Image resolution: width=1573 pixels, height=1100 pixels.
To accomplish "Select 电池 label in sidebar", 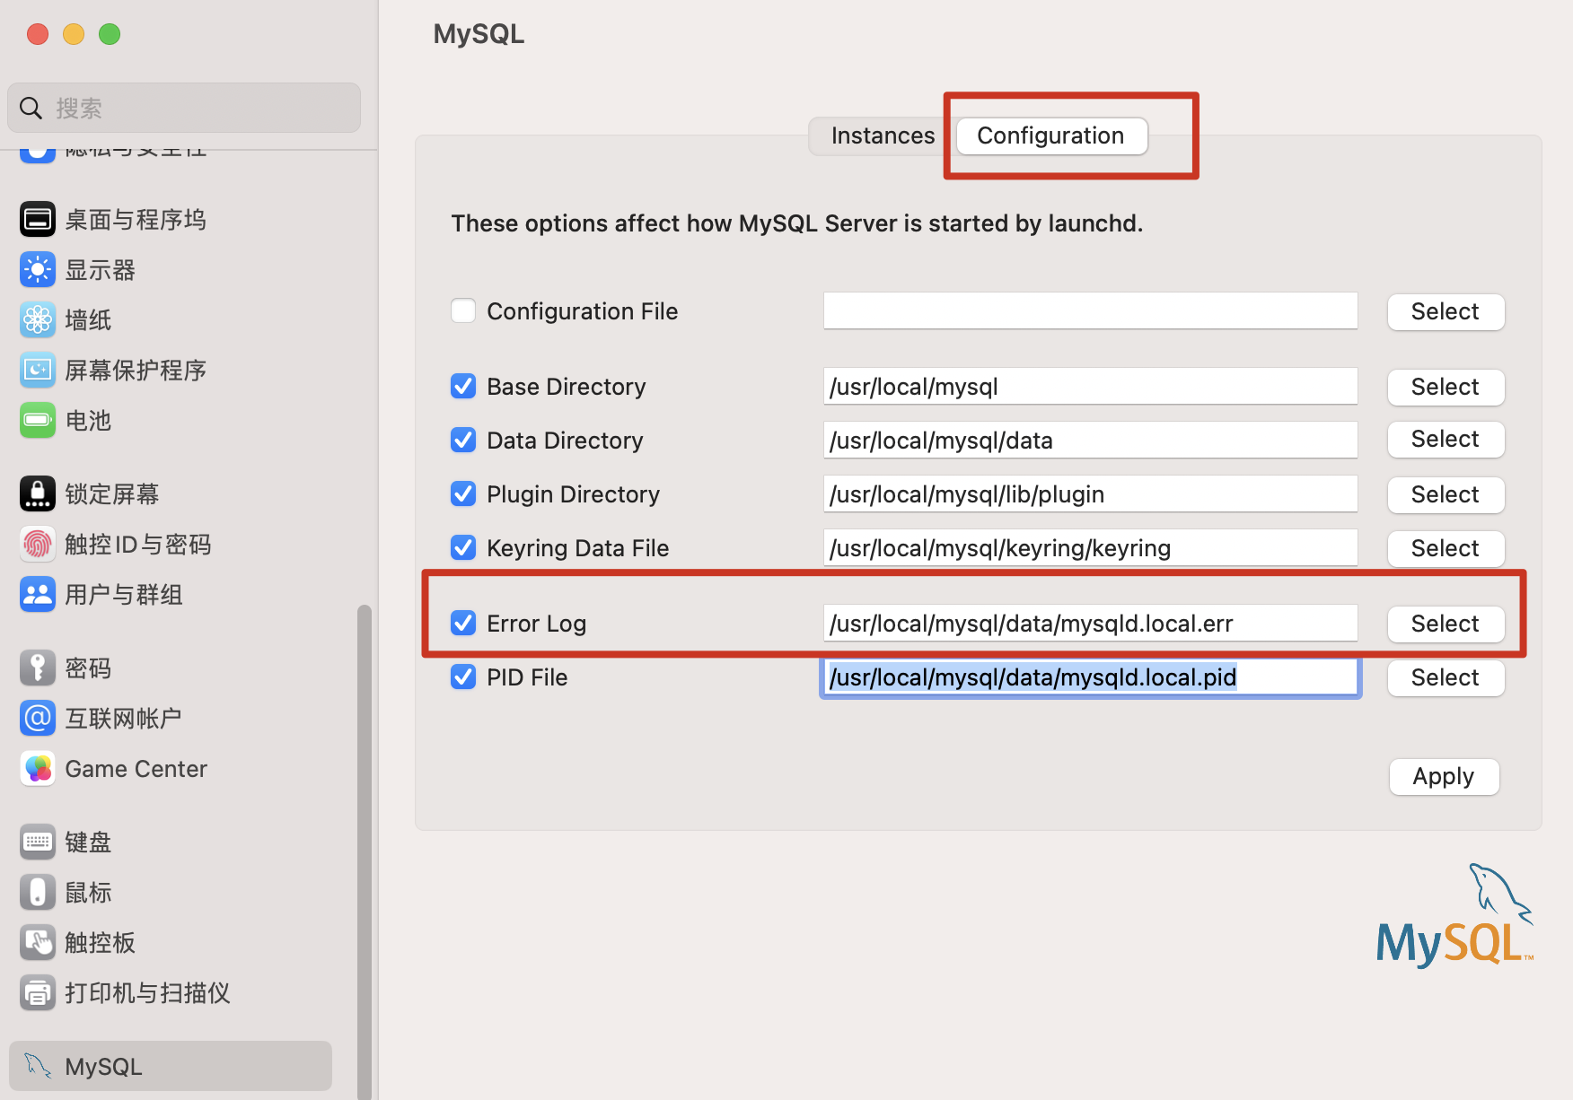I will click(88, 421).
